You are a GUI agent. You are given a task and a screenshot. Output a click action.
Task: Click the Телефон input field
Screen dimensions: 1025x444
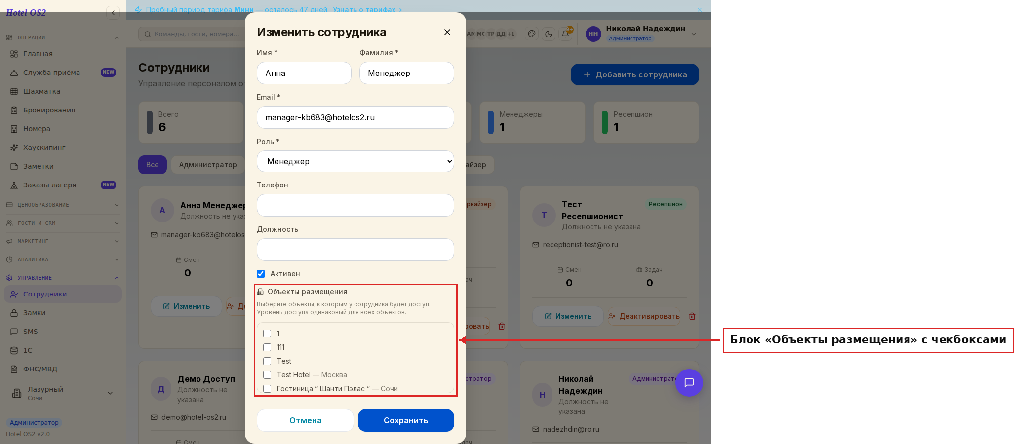[355, 205]
